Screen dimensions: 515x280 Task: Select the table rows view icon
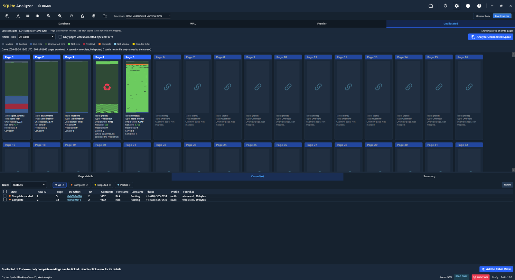[x=28, y=16]
